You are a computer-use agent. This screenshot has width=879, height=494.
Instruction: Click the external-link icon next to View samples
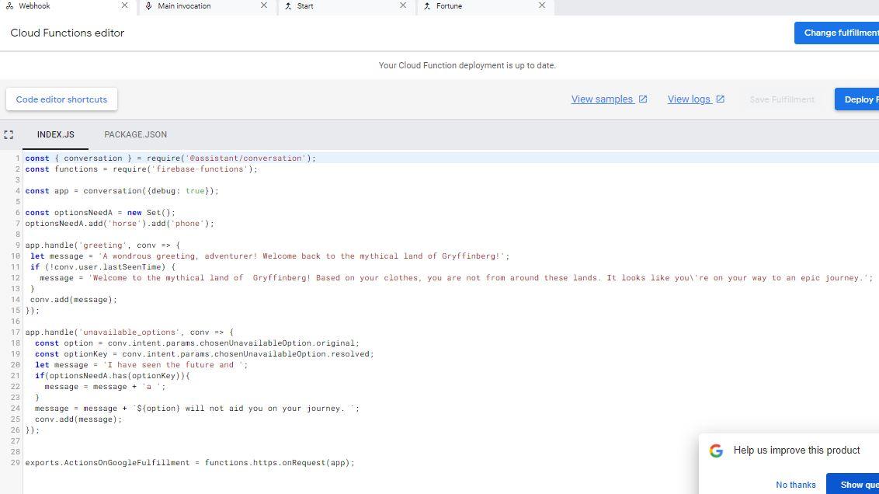tap(642, 99)
